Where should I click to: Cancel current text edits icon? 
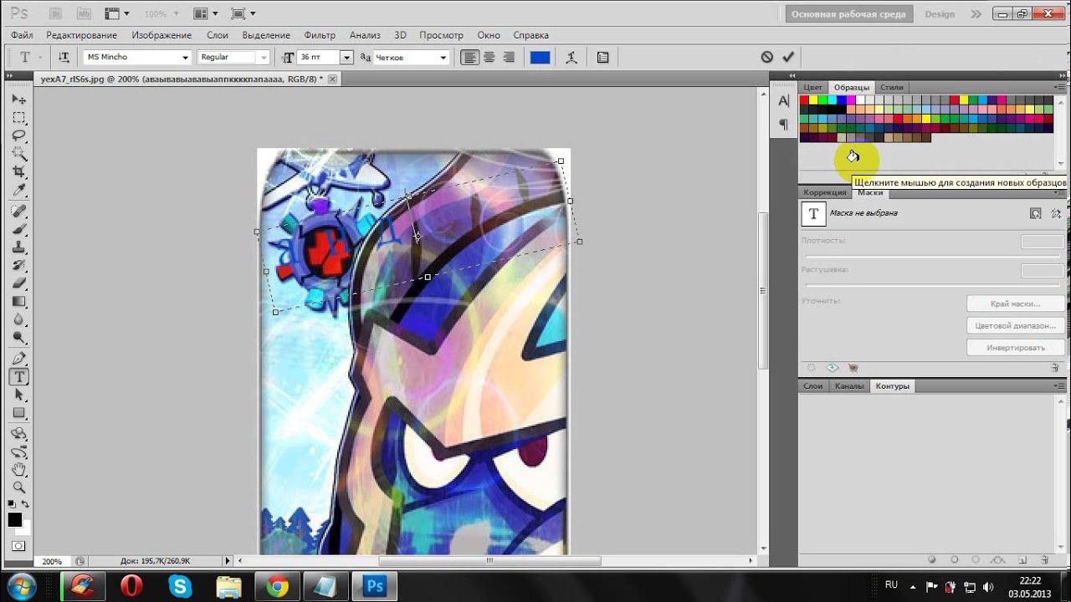tap(766, 57)
